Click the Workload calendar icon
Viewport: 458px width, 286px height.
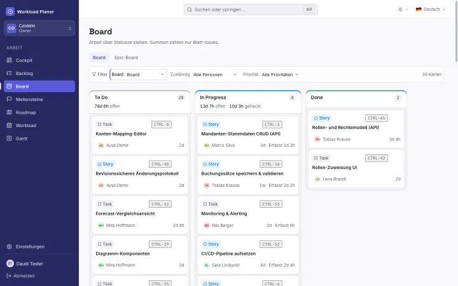[x=10, y=125]
